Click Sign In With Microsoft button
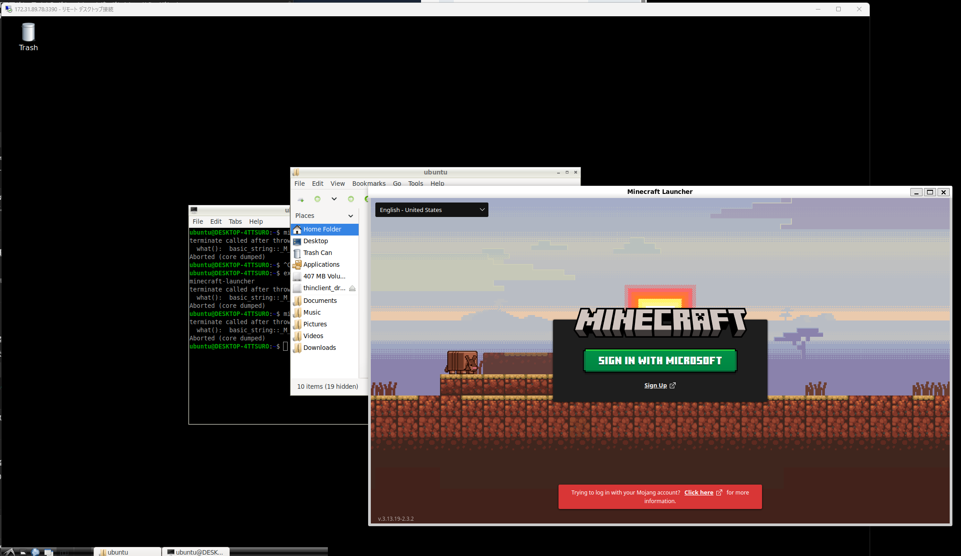 pyautogui.click(x=660, y=361)
